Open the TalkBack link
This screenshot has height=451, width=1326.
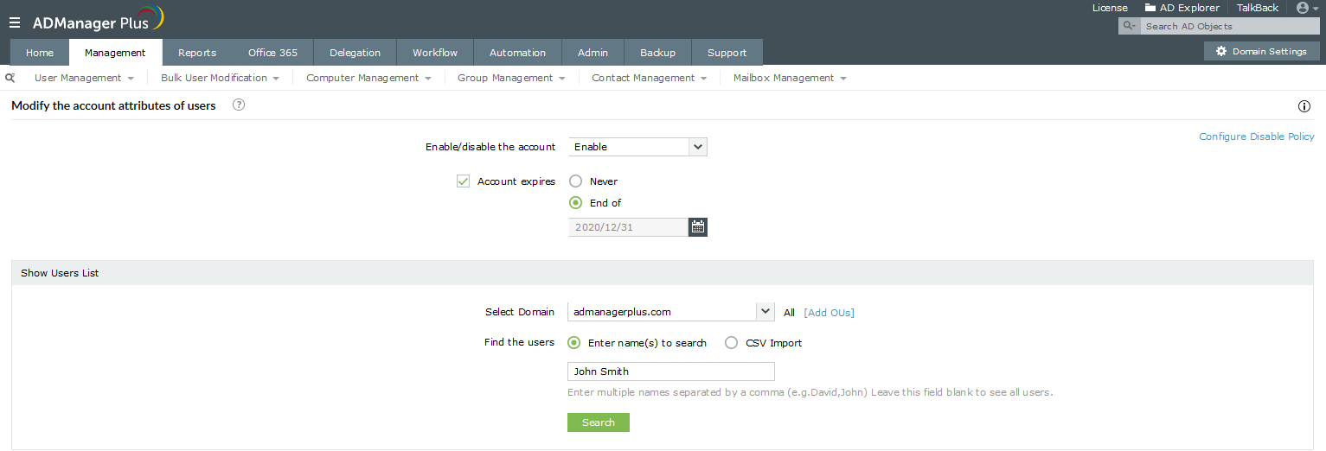pos(1258,8)
